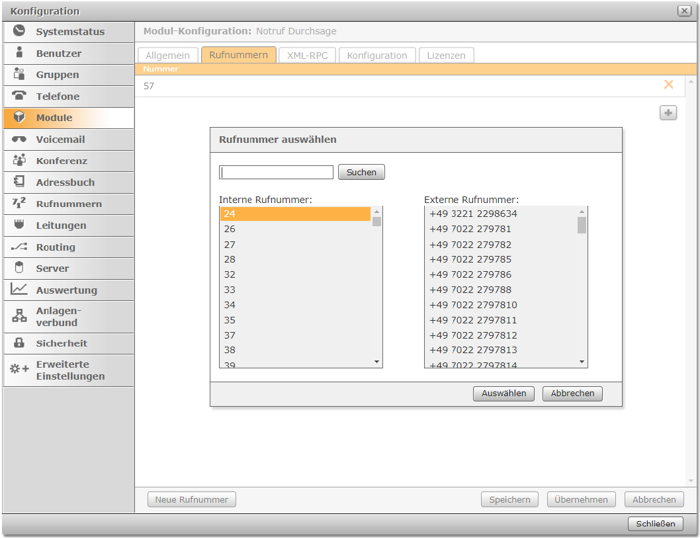Click the Suchen button

[x=361, y=172]
